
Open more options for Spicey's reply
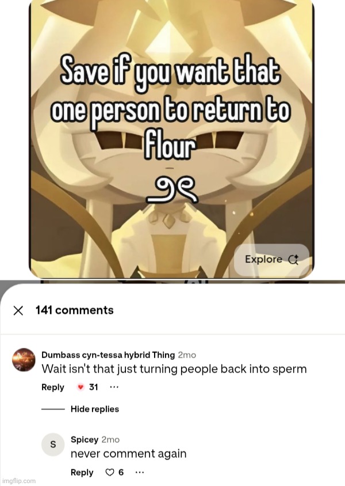tap(140, 472)
